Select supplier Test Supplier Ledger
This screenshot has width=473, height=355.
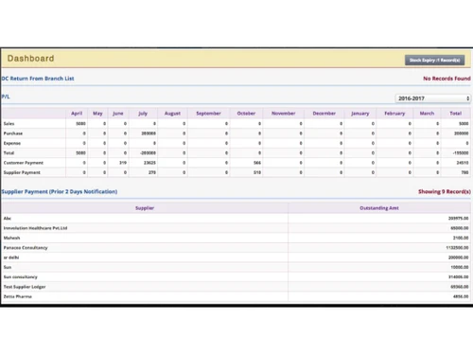[25, 287]
